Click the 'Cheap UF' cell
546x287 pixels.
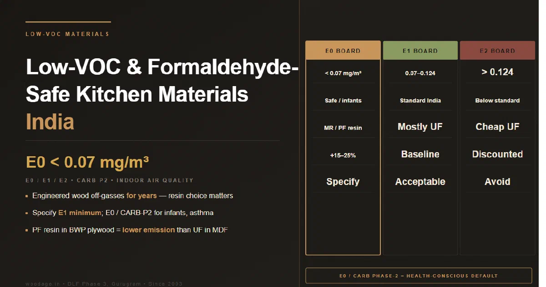coord(497,127)
